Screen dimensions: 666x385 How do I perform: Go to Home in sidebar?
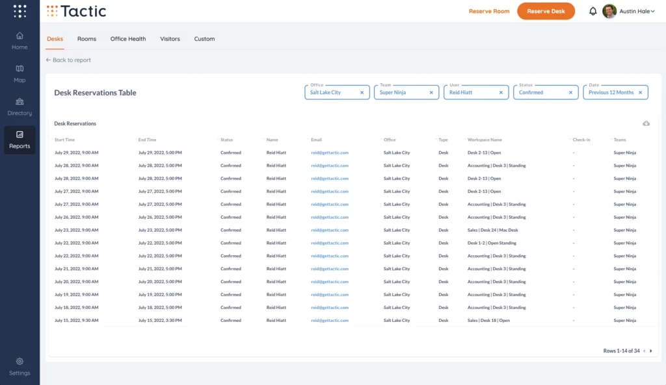[20, 41]
